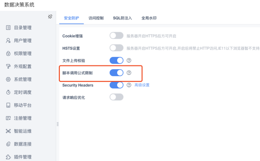
Task: Open 权限管理 via its lock icon
Action: (8, 53)
